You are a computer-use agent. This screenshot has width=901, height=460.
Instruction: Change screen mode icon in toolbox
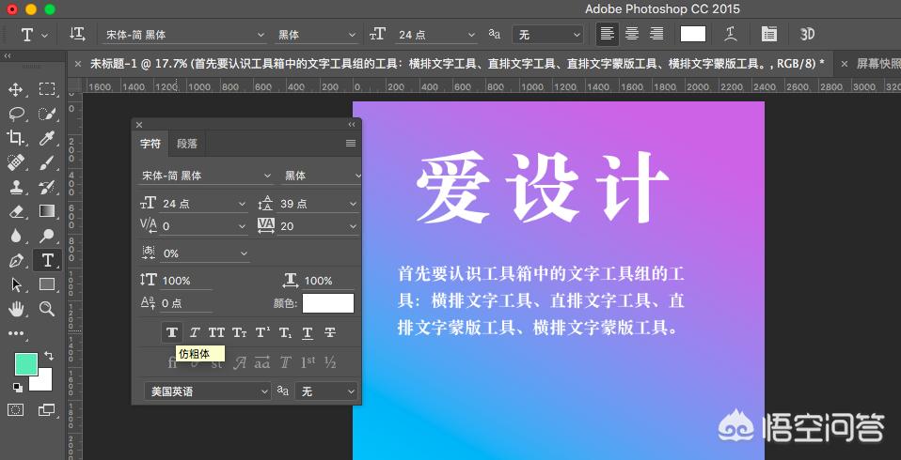click(46, 409)
